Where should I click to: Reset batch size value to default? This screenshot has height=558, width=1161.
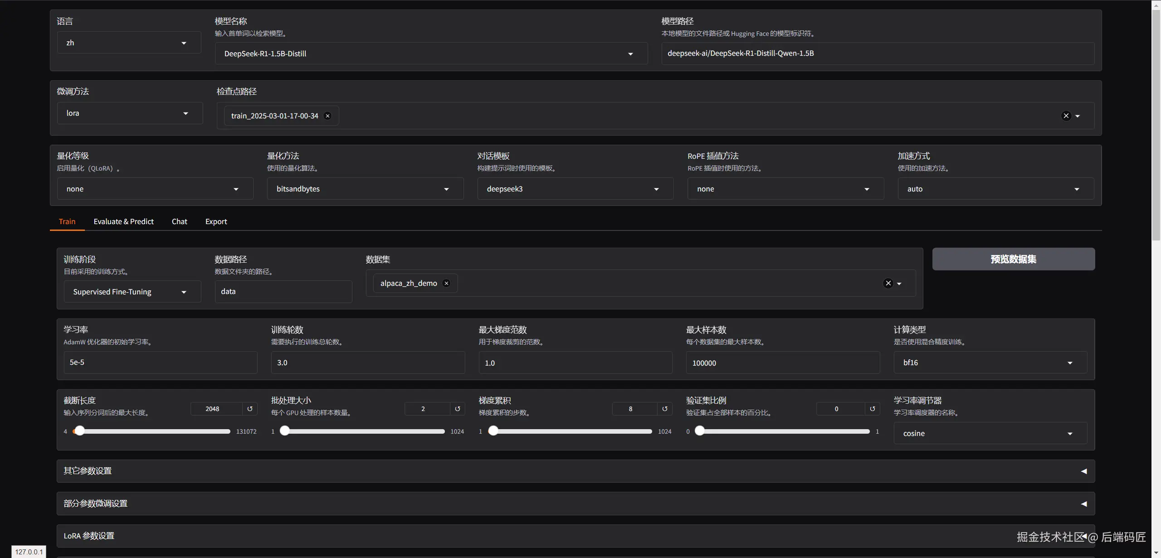coord(457,409)
